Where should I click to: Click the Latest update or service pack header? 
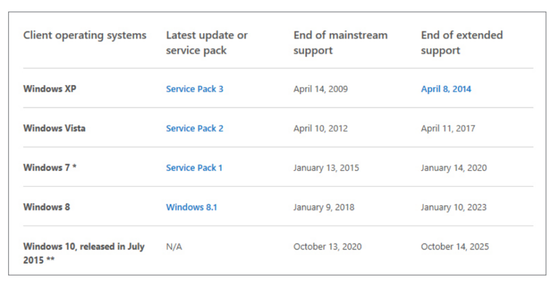click(x=207, y=43)
